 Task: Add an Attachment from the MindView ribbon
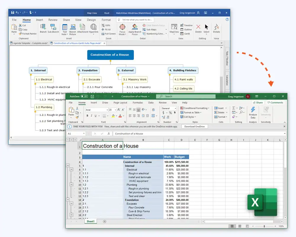coord(82,29)
